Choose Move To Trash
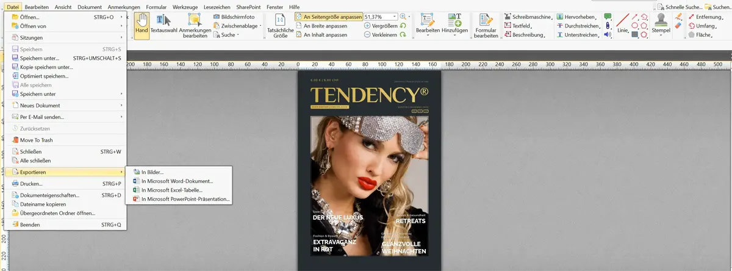 coord(66,140)
